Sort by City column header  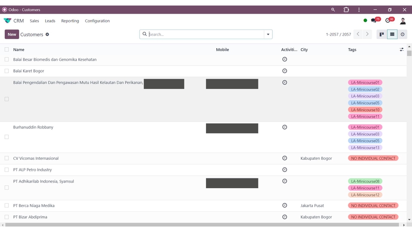click(x=304, y=49)
